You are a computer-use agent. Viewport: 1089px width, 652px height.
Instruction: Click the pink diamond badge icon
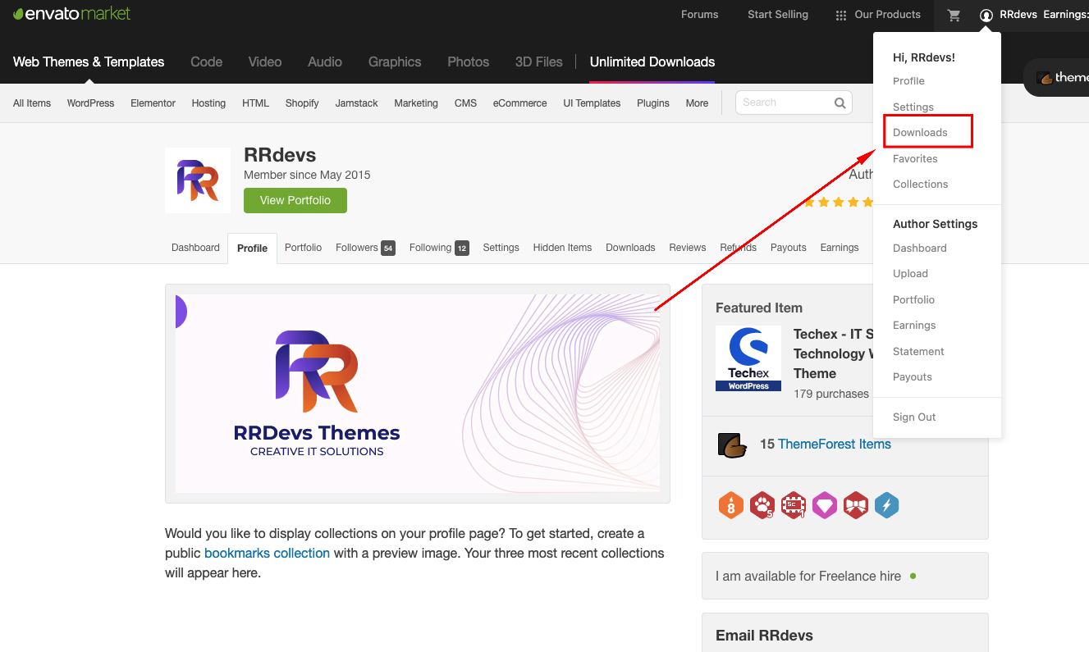(824, 505)
